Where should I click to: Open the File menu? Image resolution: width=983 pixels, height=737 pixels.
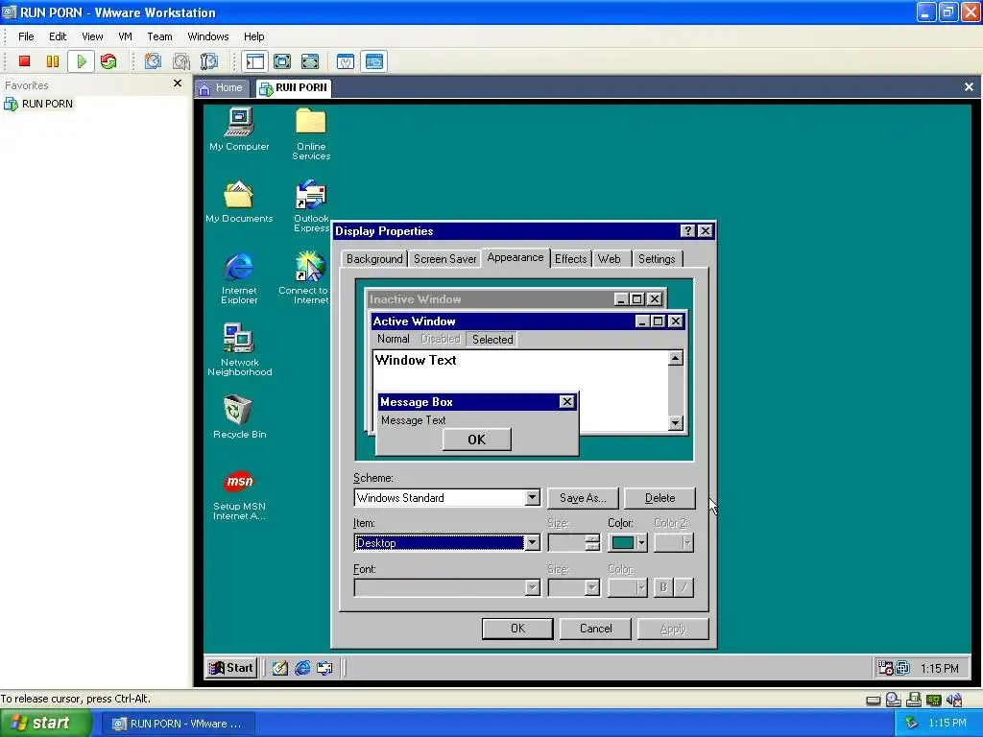tap(26, 36)
